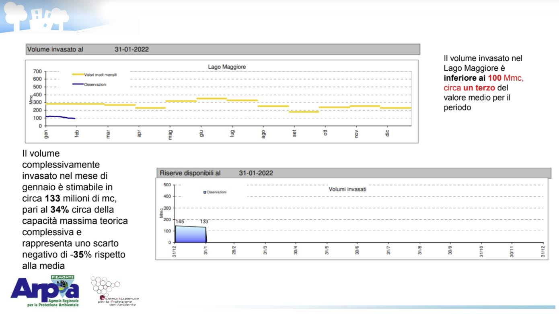Click the Volume invasato al header bar
The width and height of the screenshot is (559, 314).
(222, 49)
